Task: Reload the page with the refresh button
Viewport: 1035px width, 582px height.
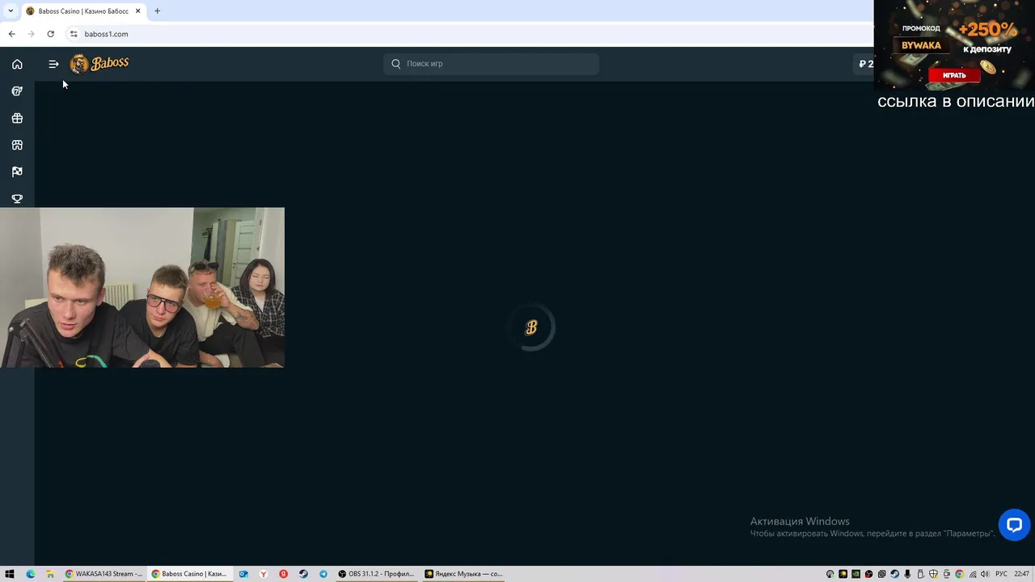Action: point(50,34)
